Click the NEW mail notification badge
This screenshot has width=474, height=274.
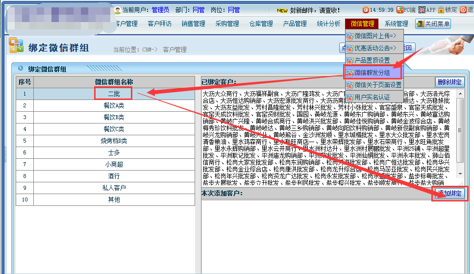(282, 10)
